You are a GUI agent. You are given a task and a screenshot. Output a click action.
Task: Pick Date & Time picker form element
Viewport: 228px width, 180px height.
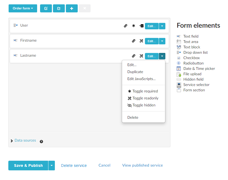pos(199,69)
